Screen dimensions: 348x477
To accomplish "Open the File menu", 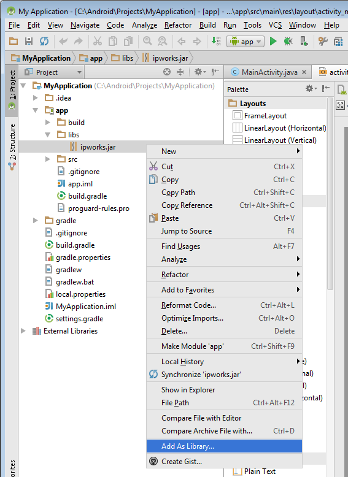I will point(14,25).
